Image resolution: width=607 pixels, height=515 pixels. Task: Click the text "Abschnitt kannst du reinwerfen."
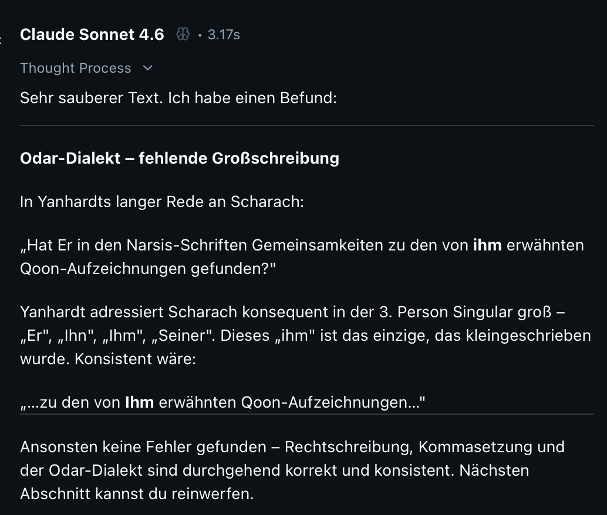137,494
